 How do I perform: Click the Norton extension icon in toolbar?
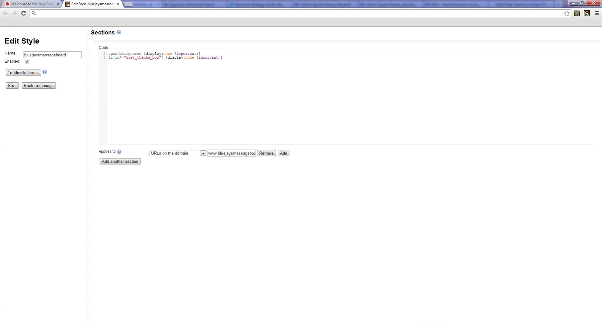[577, 13]
